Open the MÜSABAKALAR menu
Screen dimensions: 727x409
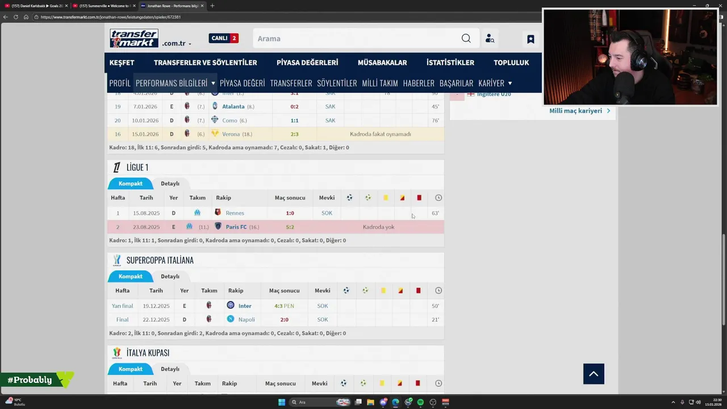382,62
